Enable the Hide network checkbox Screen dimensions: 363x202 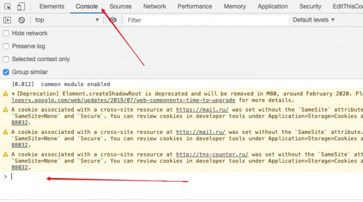coord(6,34)
